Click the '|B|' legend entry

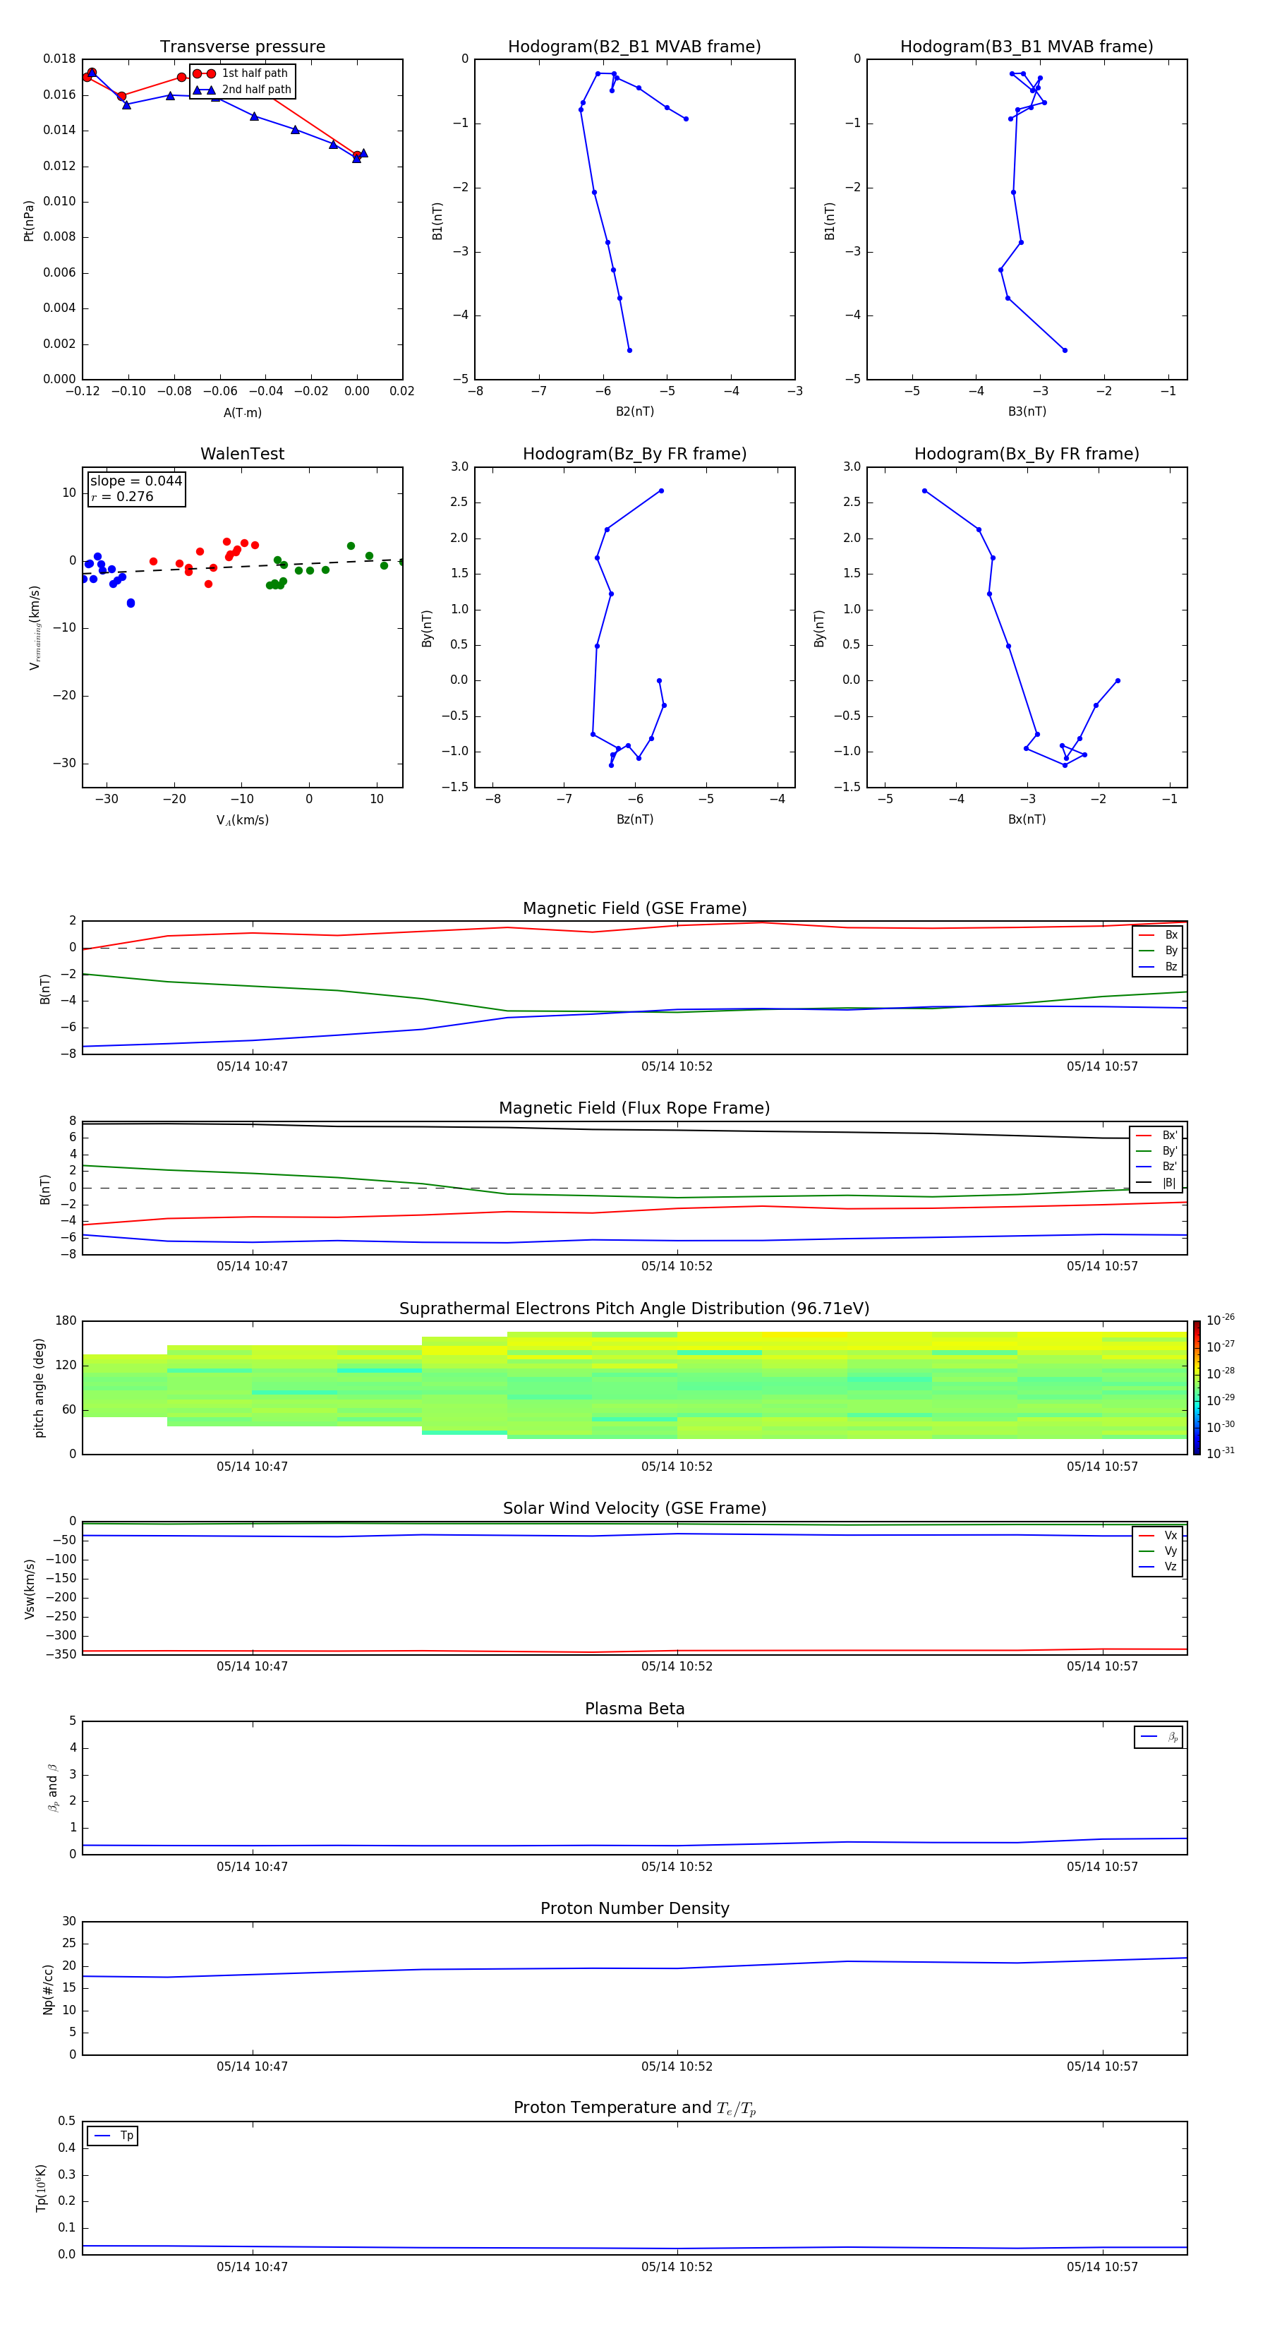[1157, 1183]
